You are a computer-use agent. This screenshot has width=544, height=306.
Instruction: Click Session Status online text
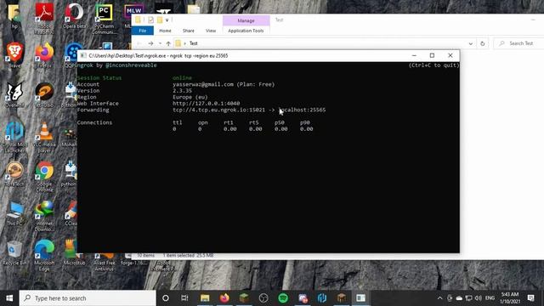tap(182, 77)
